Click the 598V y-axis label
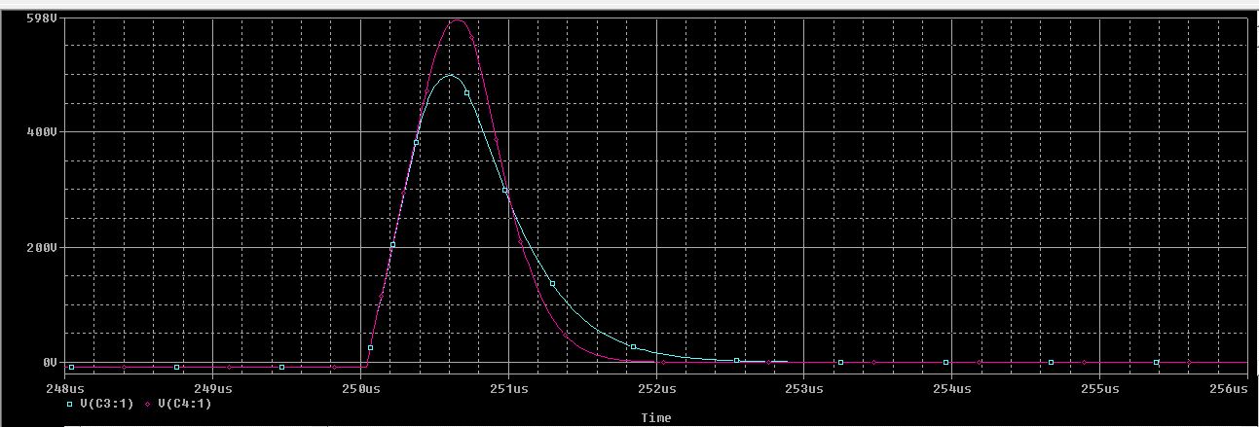 click(x=43, y=18)
